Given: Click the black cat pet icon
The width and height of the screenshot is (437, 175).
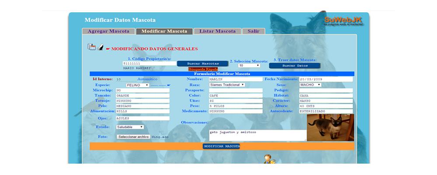Looking at the screenshot, I should 101,48.
